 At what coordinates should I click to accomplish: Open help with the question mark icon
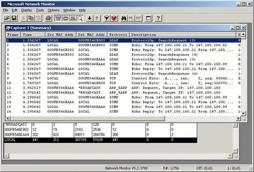pos(158,18)
